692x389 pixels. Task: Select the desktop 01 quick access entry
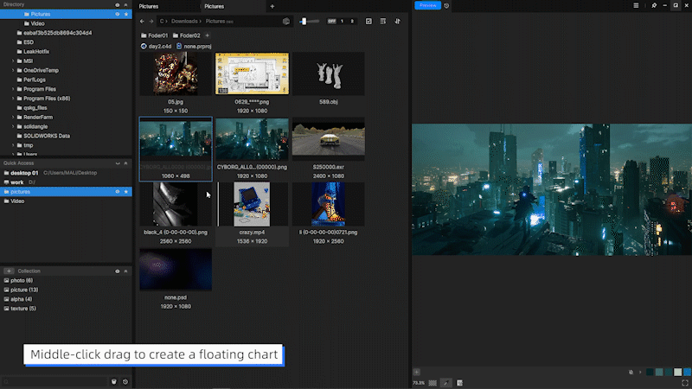(24, 173)
